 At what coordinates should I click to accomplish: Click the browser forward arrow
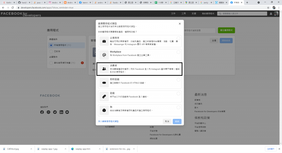click(x=8, y=7)
